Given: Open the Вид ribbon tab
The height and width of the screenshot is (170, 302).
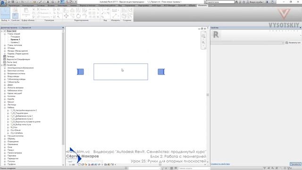Looking at the screenshot, I should click(120, 6).
